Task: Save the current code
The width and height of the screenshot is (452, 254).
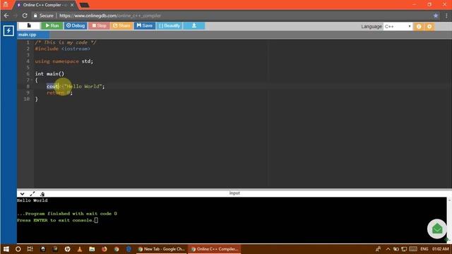Action: click(144, 25)
